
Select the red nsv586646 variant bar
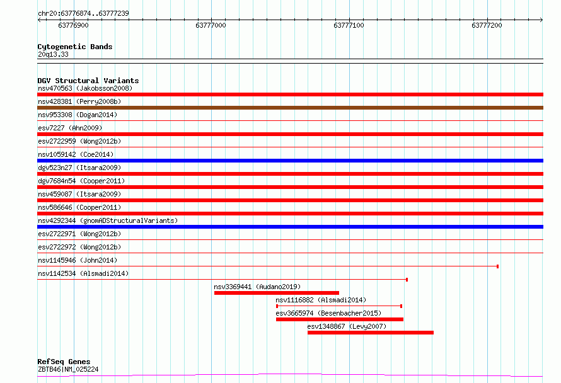(290, 214)
